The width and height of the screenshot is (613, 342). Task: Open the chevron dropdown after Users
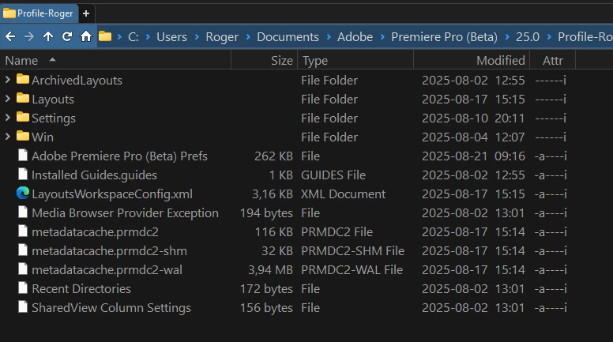click(x=197, y=37)
